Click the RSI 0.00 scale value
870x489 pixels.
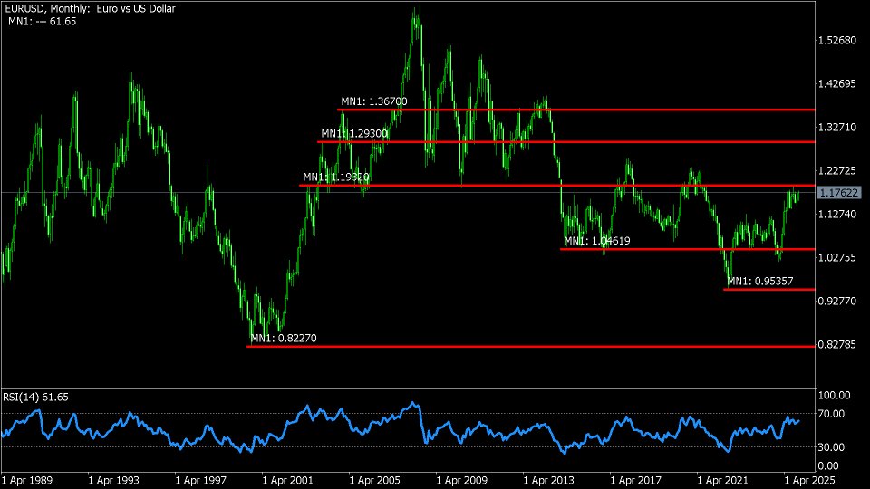pos(828,465)
